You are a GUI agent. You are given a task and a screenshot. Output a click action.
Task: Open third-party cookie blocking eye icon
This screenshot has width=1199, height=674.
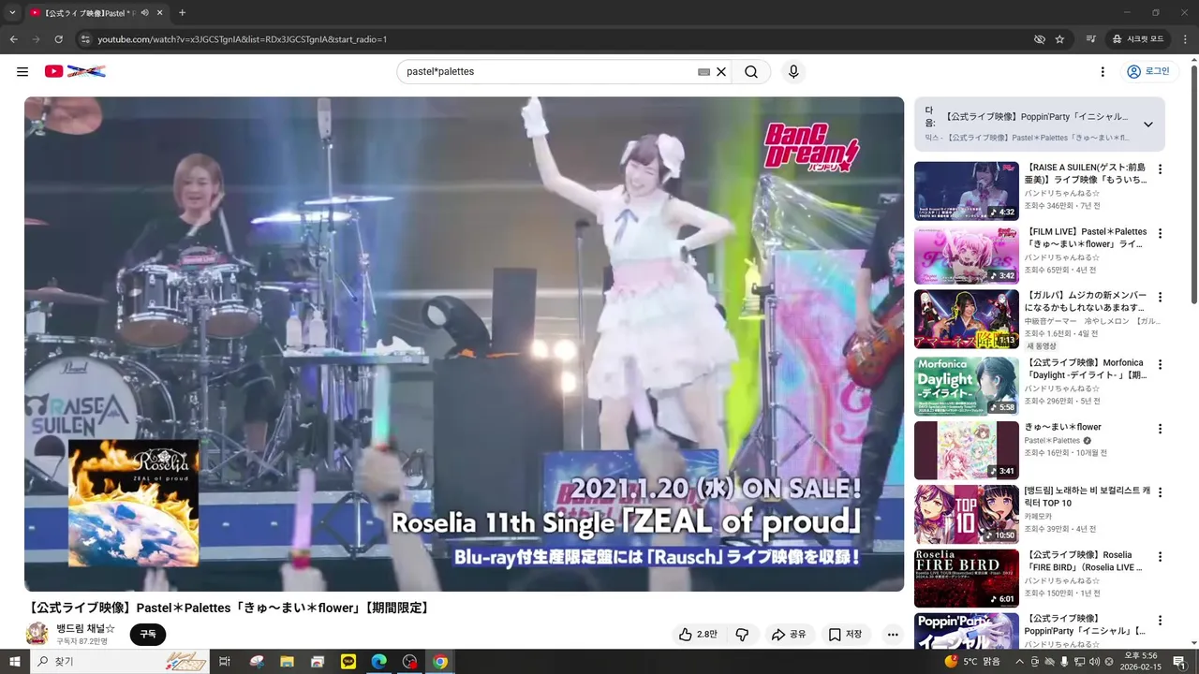coord(1039,39)
